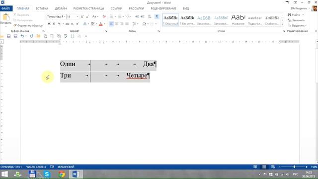Toggle Italic (К) formatting

(x=54, y=24)
